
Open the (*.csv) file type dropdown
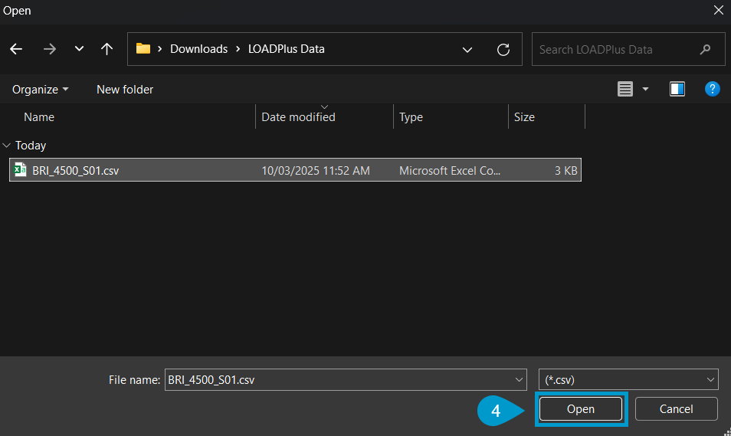pyautogui.click(x=628, y=379)
